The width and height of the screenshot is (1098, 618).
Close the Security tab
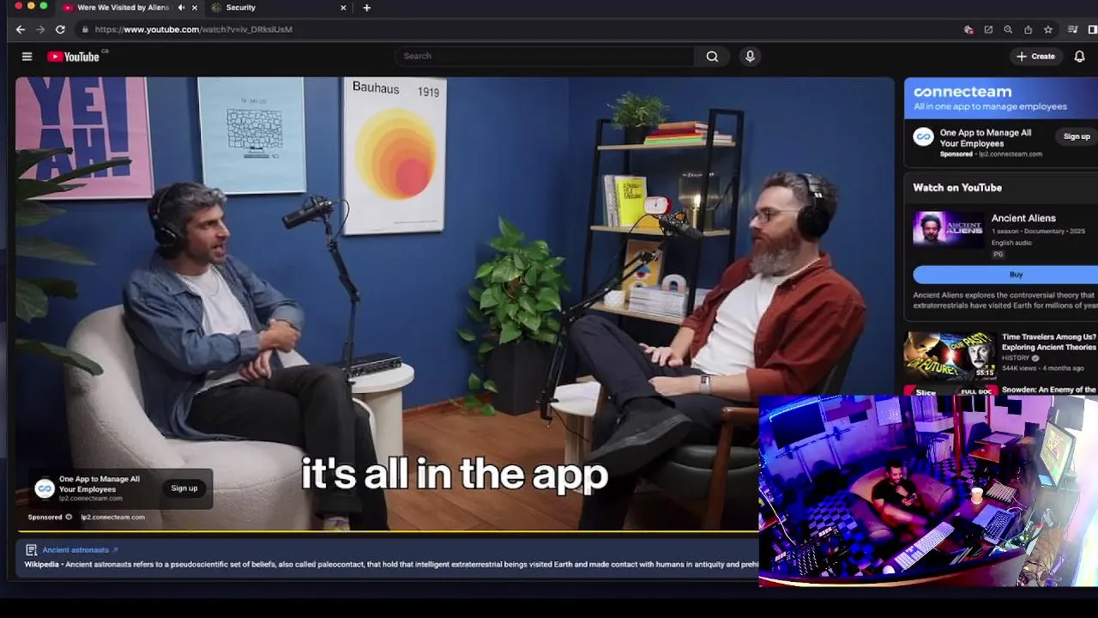(343, 8)
